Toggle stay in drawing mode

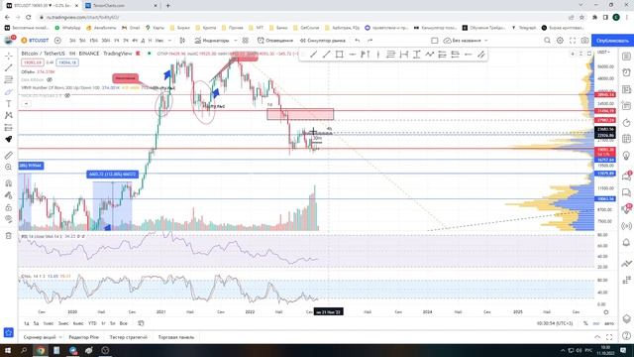point(9,195)
